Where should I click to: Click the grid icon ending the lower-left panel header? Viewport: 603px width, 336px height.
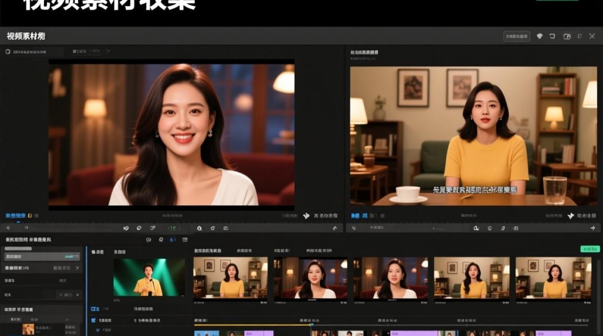tap(185, 240)
